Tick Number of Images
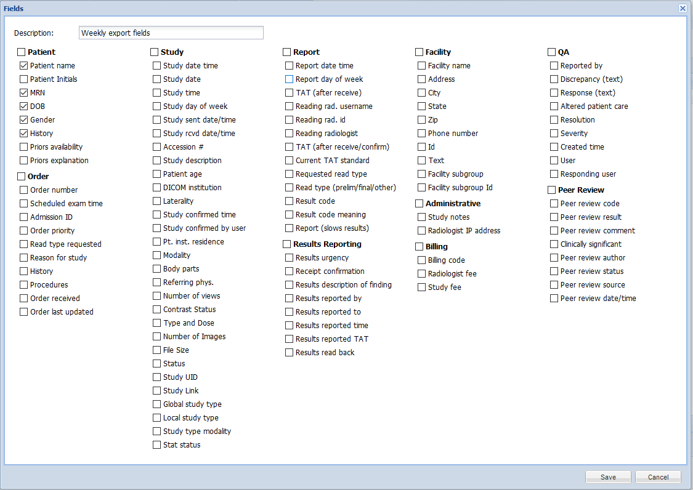This screenshot has height=490, width=693. [x=157, y=337]
